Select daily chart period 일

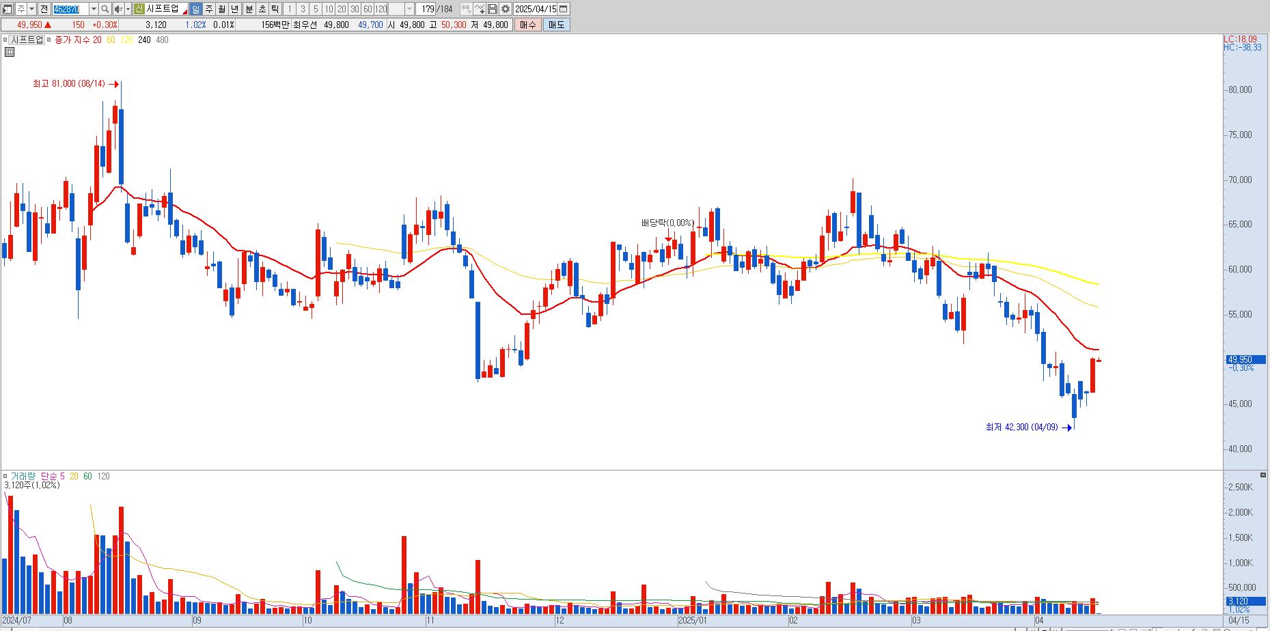[x=196, y=9]
